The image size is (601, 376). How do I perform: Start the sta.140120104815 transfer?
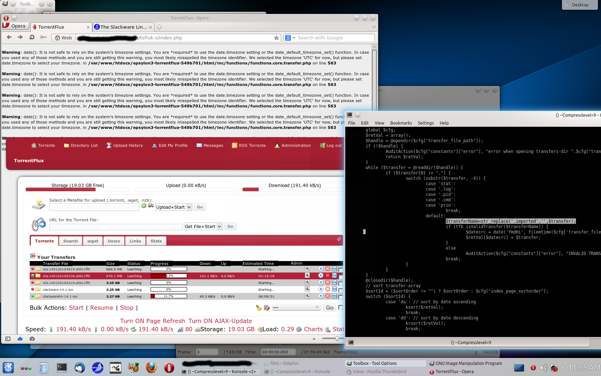[321, 269]
